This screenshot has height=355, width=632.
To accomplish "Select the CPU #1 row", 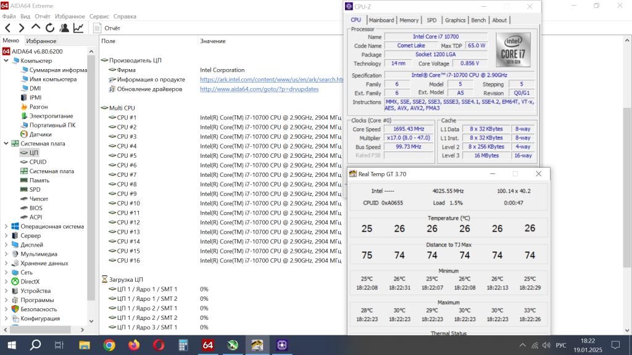I will pos(222,118).
